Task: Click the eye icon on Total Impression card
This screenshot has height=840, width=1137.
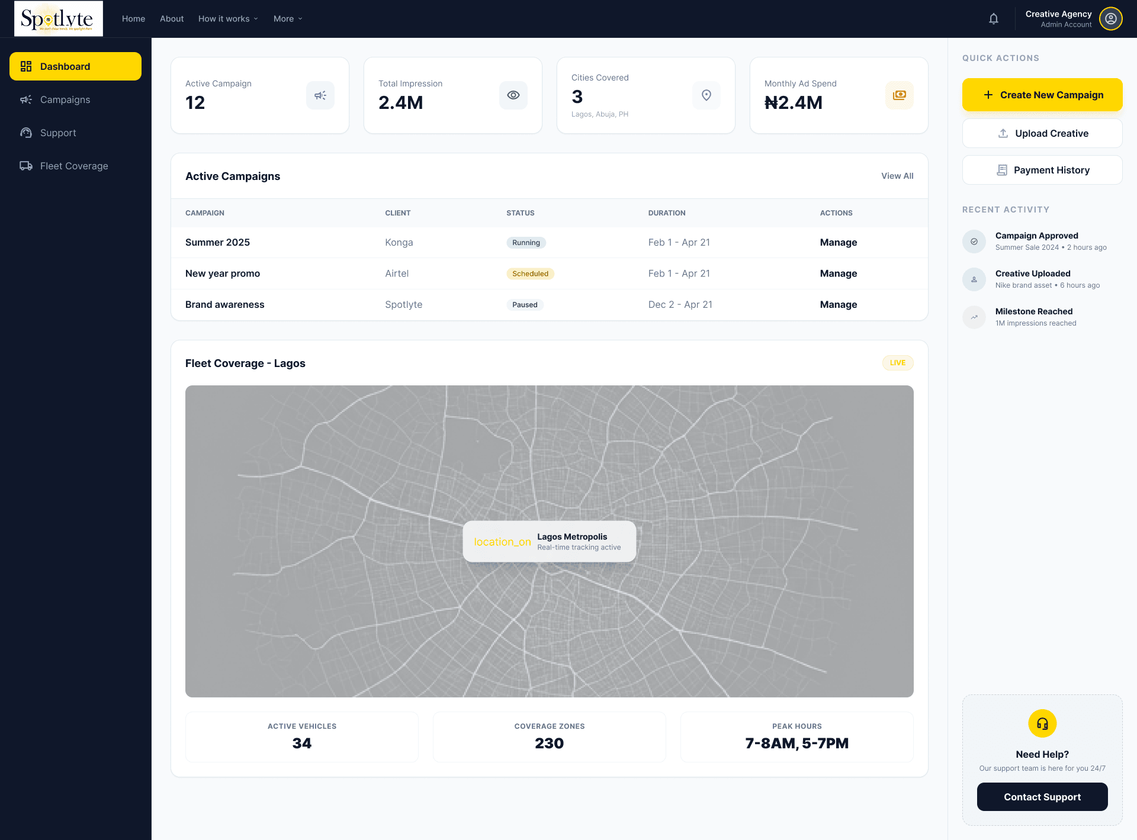Action: tap(513, 95)
